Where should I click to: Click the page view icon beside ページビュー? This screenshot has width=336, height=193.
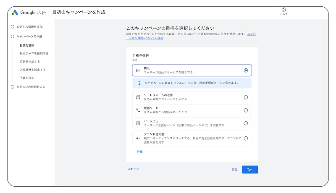pyautogui.click(x=138, y=123)
